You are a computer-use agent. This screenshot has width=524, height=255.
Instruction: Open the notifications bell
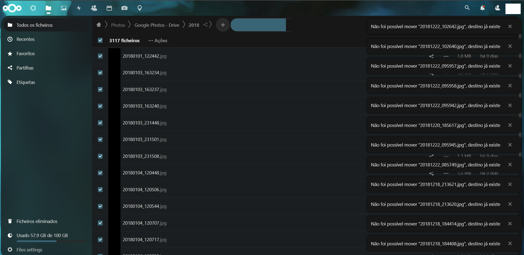[483, 8]
